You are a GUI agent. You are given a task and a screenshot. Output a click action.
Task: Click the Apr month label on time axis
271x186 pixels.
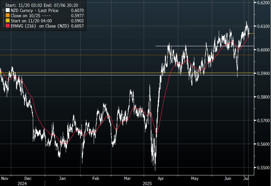pos(160,179)
